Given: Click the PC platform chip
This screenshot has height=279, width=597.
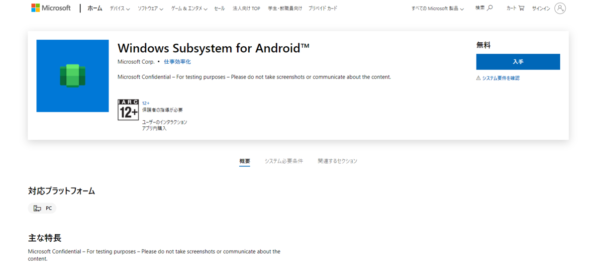Looking at the screenshot, I should click(x=42, y=208).
